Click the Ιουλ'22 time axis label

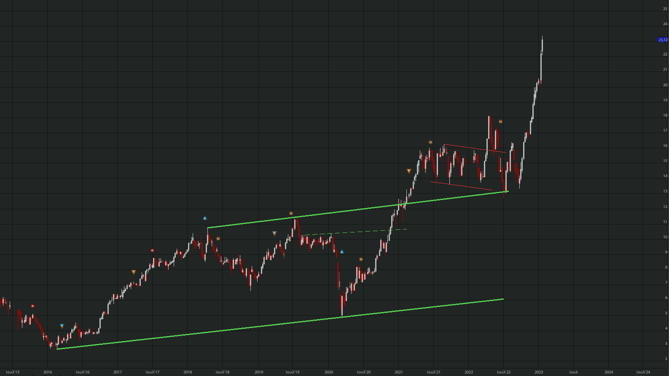(504, 372)
